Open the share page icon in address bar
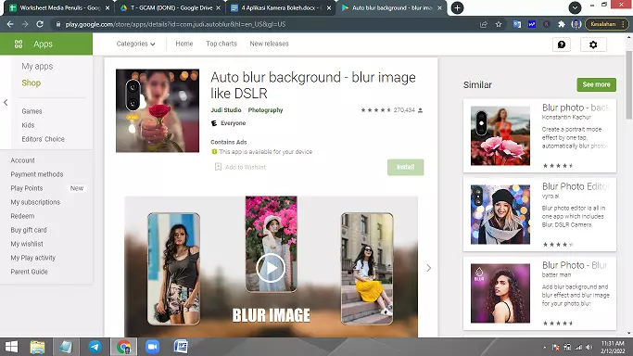The width and height of the screenshot is (633, 356). [484, 24]
